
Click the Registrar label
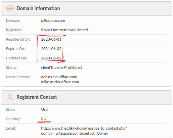(x=14, y=30)
